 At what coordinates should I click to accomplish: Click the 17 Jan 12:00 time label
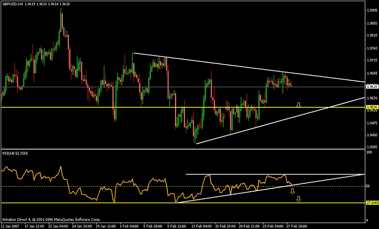pyautogui.click(x=34, y=226)
